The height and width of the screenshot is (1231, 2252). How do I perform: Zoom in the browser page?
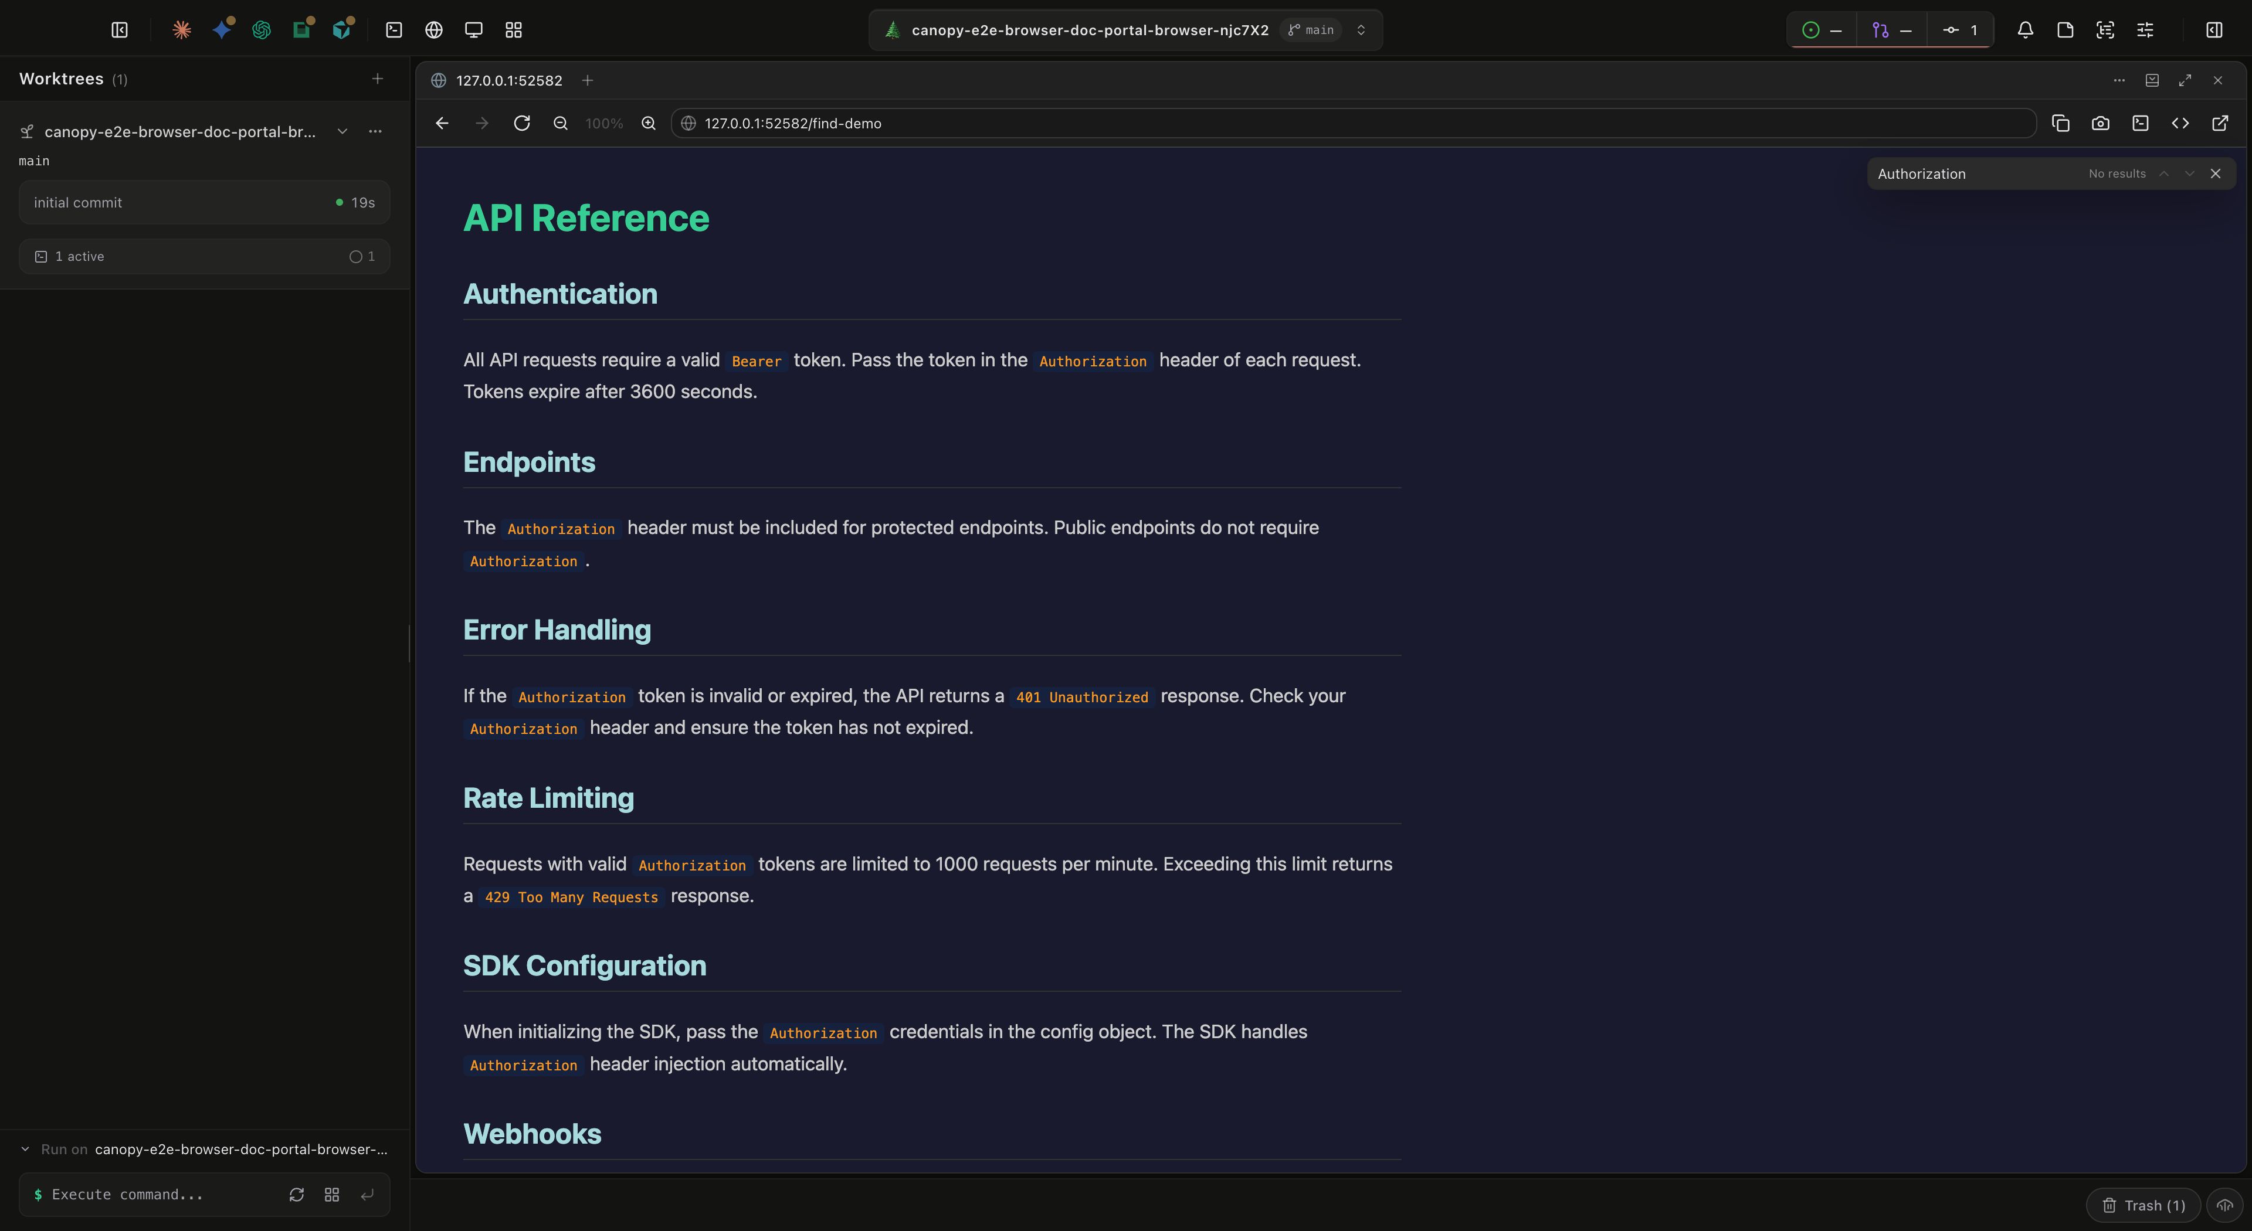[x=649, y=123]
